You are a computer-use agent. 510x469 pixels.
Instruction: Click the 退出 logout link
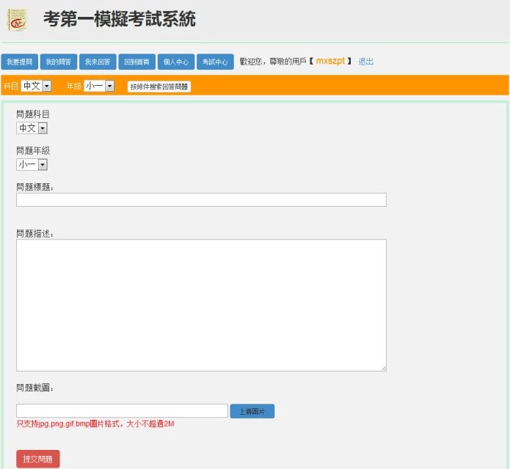coord(365,62)
